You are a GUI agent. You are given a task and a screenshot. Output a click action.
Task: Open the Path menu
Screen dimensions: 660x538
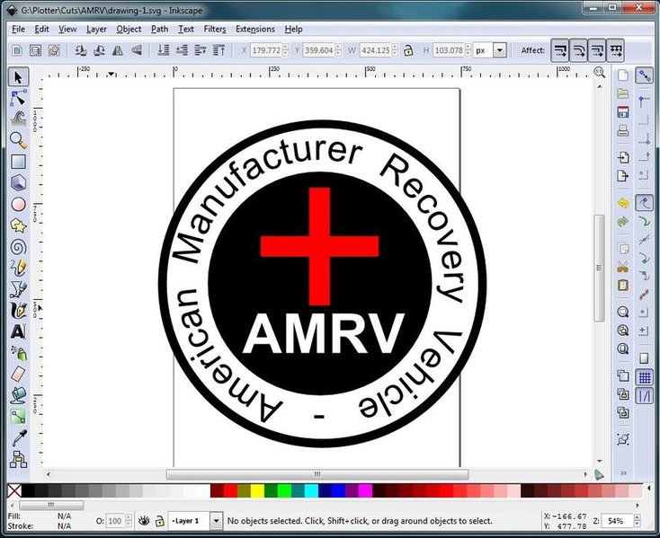pyautogui.click(x=159, y=29)
